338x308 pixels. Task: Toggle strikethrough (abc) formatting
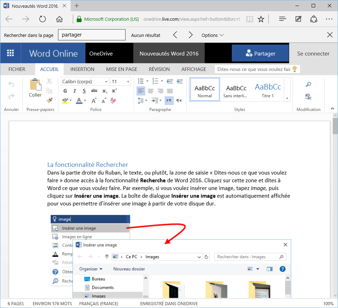94,91
